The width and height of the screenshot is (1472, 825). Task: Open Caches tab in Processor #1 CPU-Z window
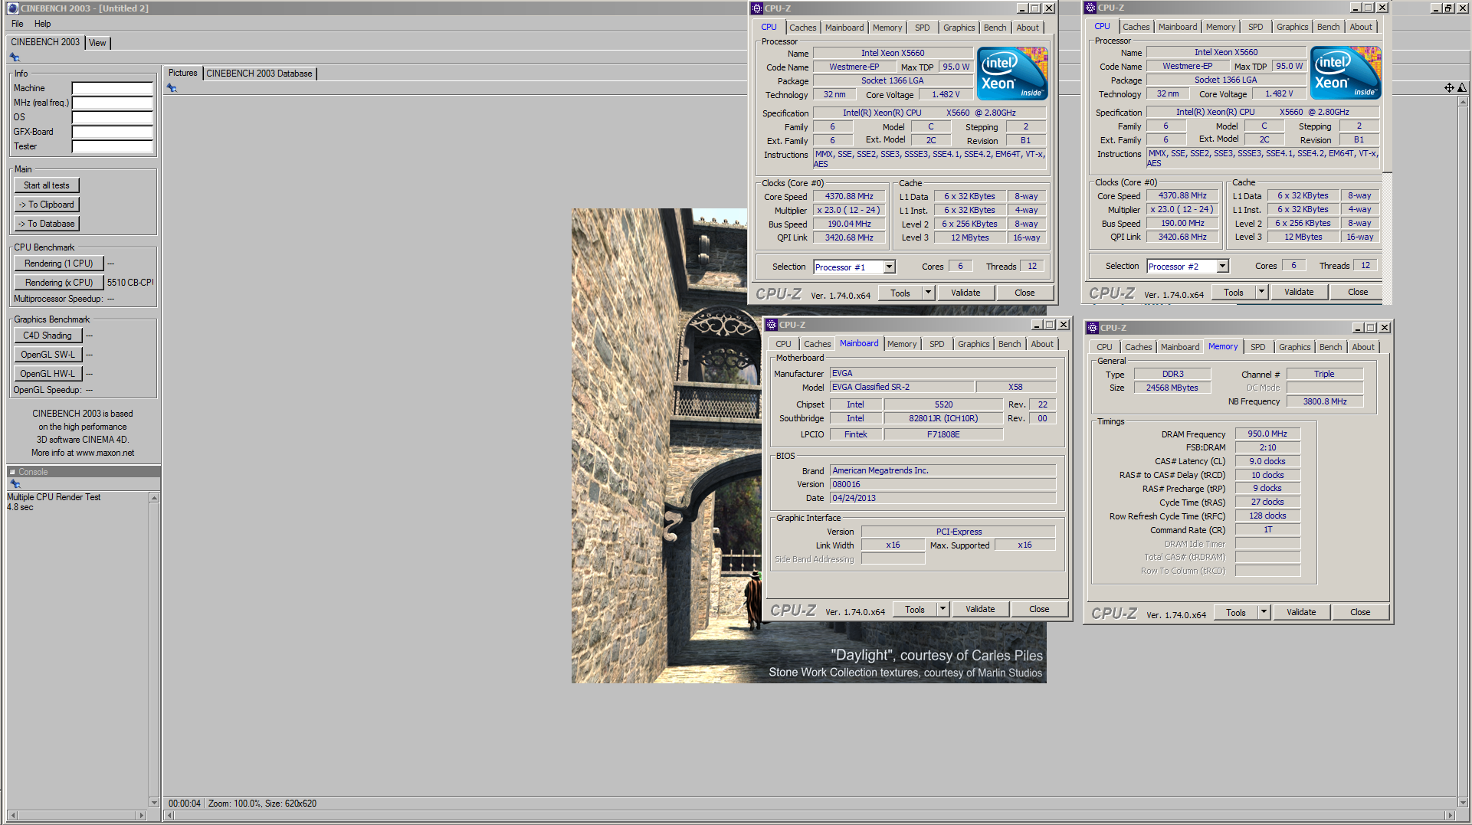[802, 28]
